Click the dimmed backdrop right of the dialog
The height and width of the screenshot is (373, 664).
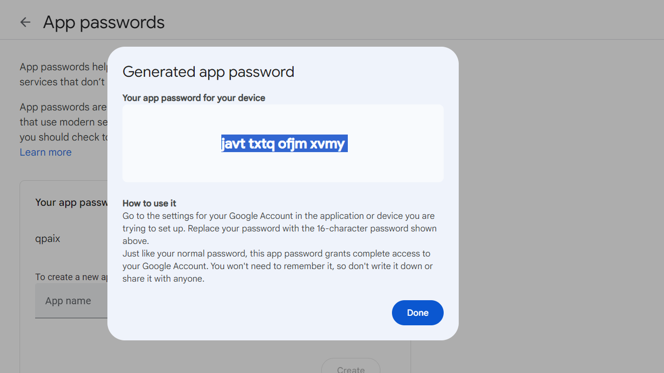coord(552,201)
